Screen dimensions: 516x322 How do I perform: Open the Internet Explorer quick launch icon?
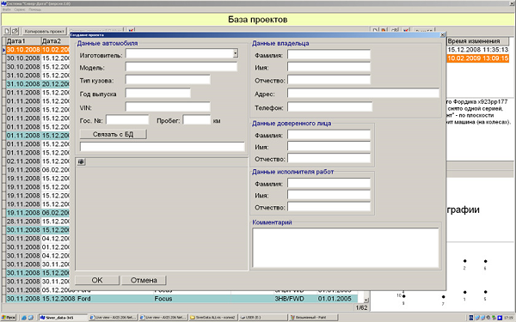tap(24, 318)
